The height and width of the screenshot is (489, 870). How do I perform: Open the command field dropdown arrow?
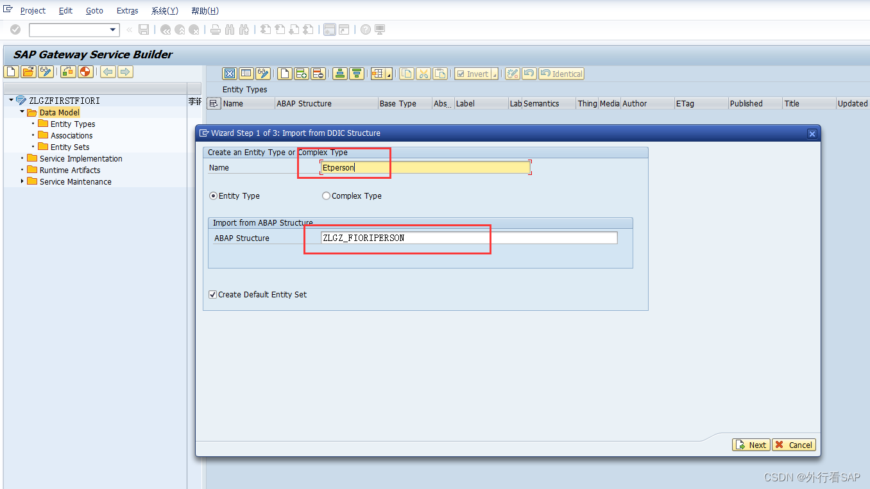click(114, 29)
